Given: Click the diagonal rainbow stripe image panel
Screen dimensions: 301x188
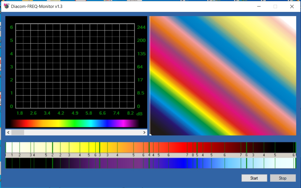Looking at the screenshot, I should [223, 76].
